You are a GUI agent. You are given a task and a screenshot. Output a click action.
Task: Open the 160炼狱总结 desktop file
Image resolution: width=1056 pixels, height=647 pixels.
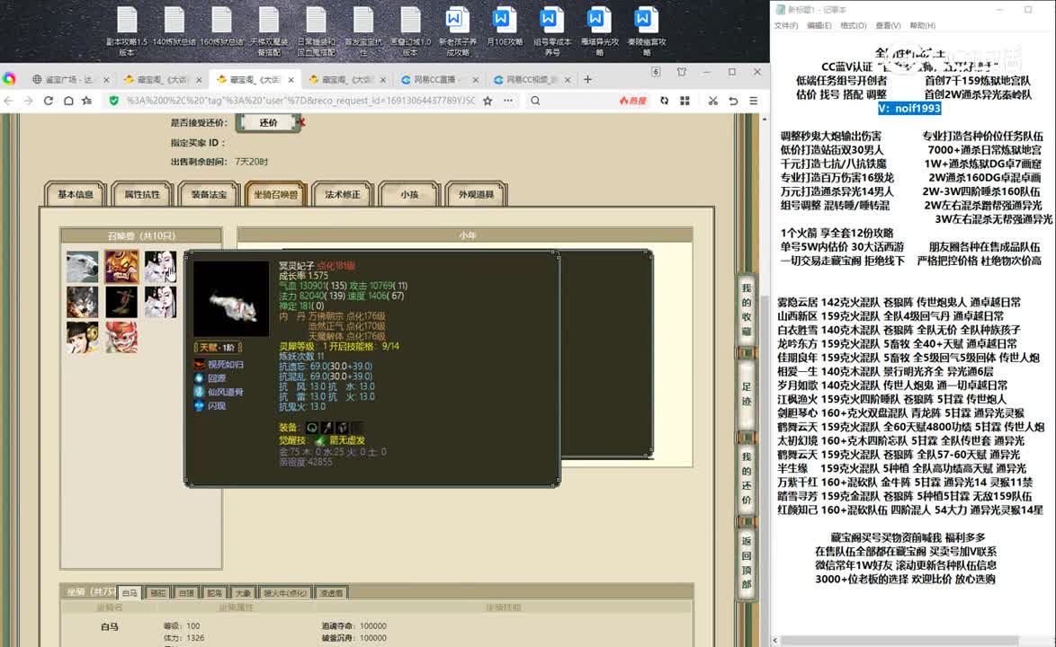click(221, 27)
